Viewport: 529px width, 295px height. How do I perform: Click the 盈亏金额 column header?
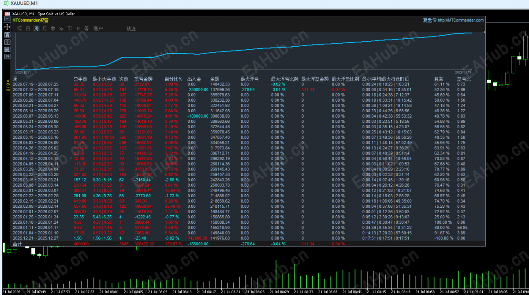pyautogui.click(x=143, y=79)
